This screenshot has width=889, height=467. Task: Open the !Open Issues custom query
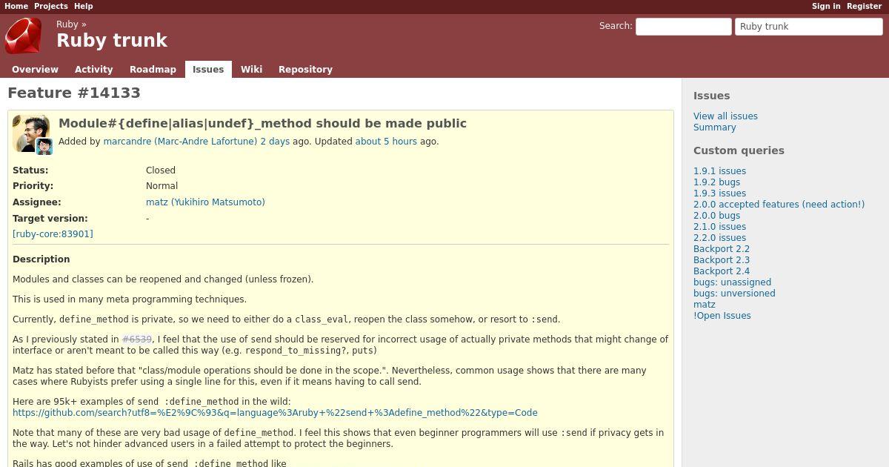pos(722,315)
